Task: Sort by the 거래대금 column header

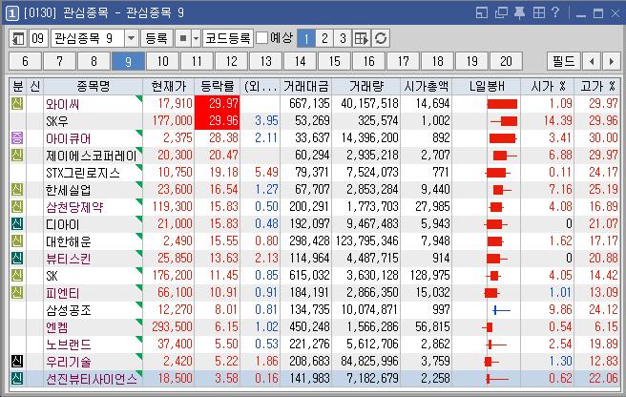Action: [x=305, y=86]
